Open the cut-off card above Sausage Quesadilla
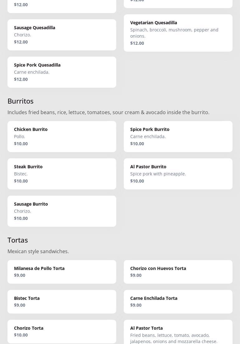This screenshot has width=240, height=344. click(x=62, y=6)
